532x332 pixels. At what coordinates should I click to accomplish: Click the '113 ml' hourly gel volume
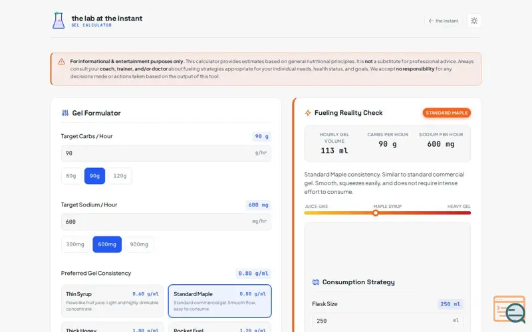point(334,151)
